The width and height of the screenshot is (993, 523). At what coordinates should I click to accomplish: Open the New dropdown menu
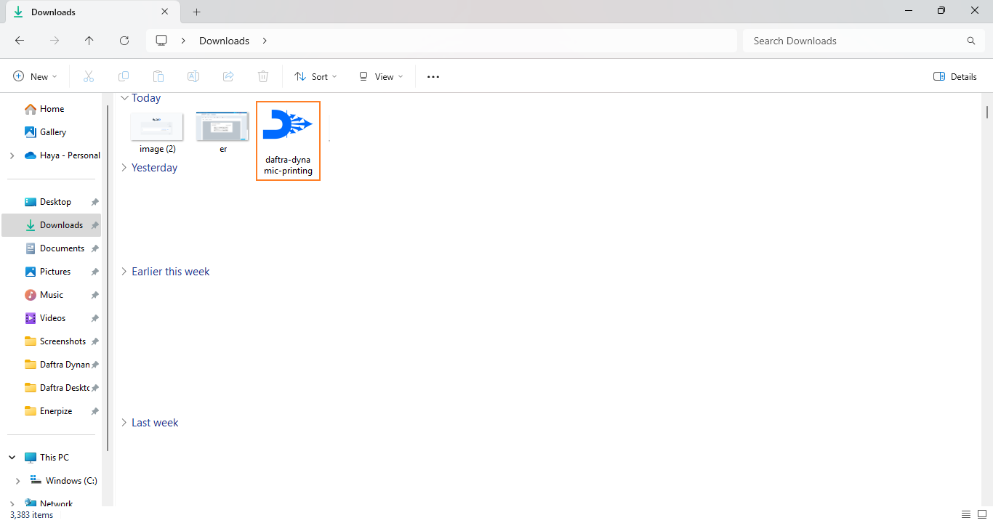pyautogui.click(x=35, y=76)
